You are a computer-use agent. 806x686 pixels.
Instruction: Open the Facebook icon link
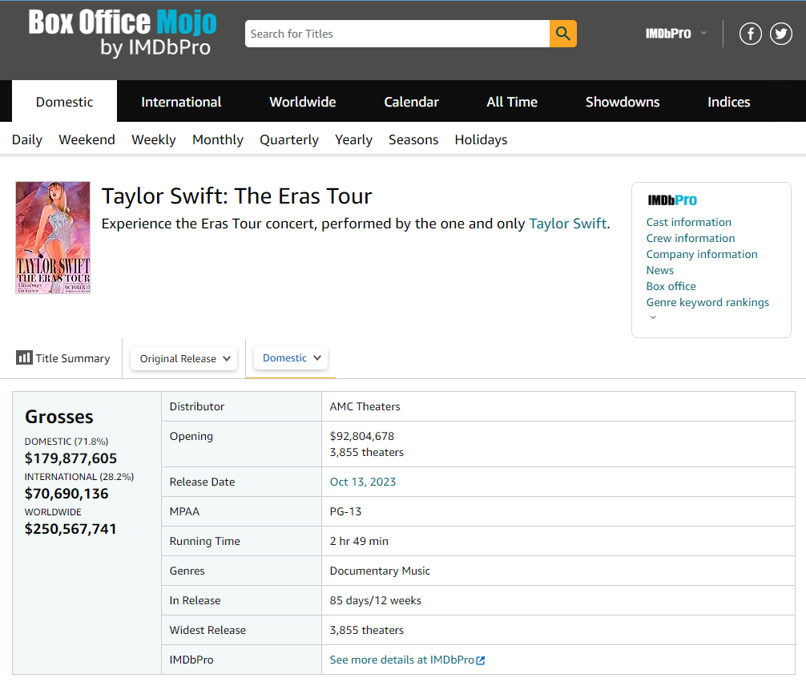(750, 34)
